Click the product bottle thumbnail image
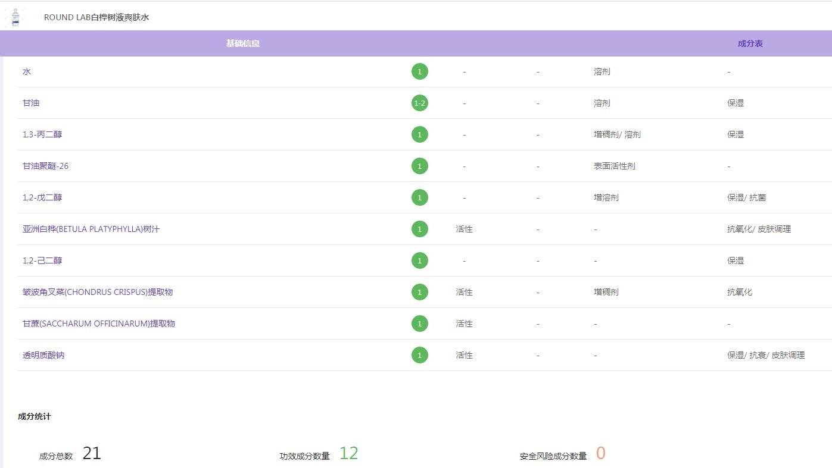The width and height of the screenshot is (832, 468). pos(15,17)
